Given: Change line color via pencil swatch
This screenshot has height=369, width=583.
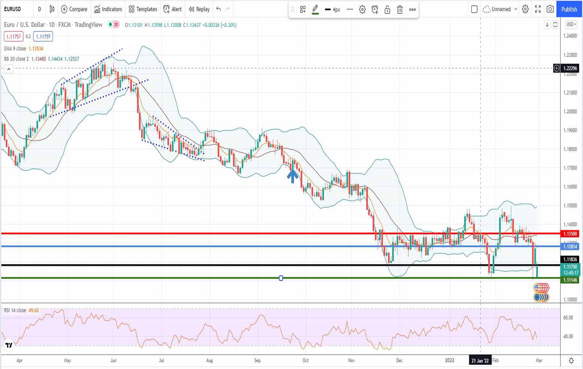Looking at the screenshot, I should tap(315, 9).
